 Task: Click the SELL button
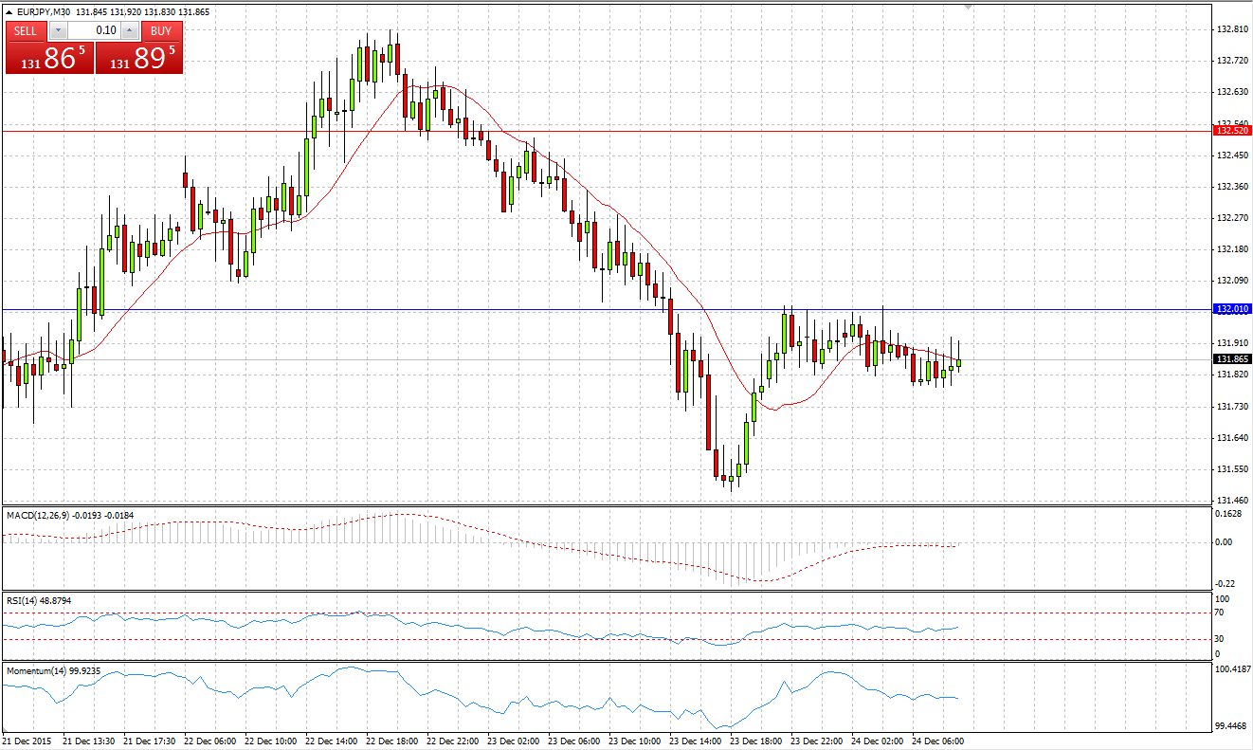tap(26, 30)
